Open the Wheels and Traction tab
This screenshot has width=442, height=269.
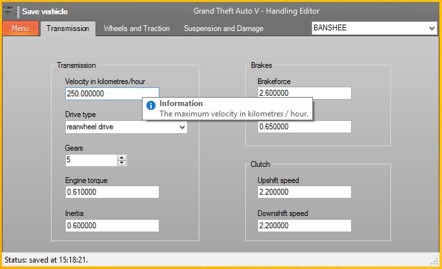pyautogui.click(x=137, y=28)
